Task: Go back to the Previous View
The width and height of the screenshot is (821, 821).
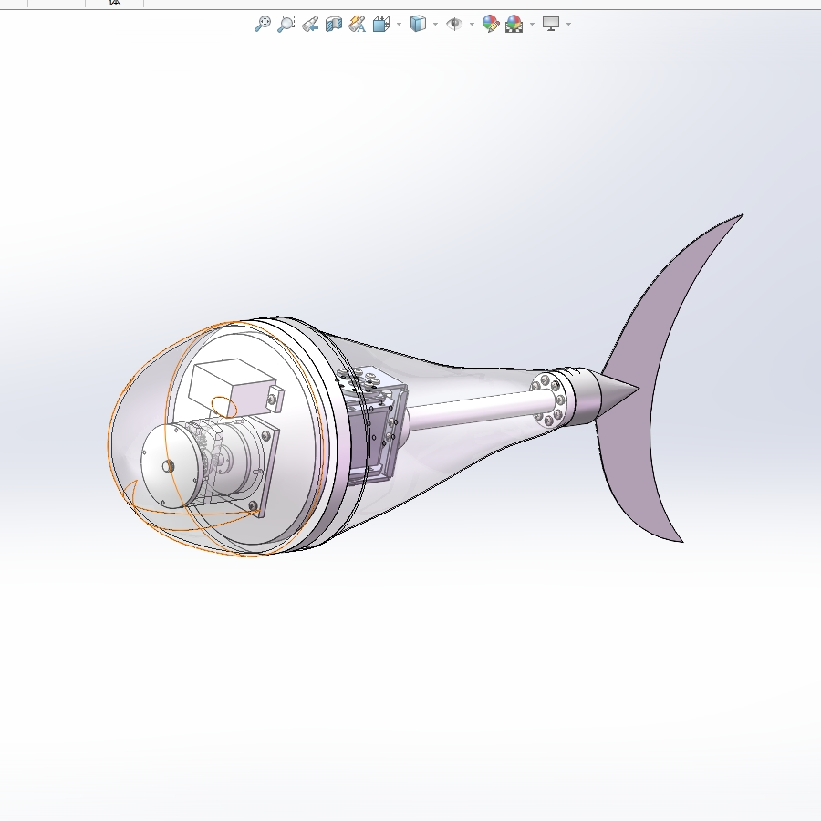Action: [310, 24]
